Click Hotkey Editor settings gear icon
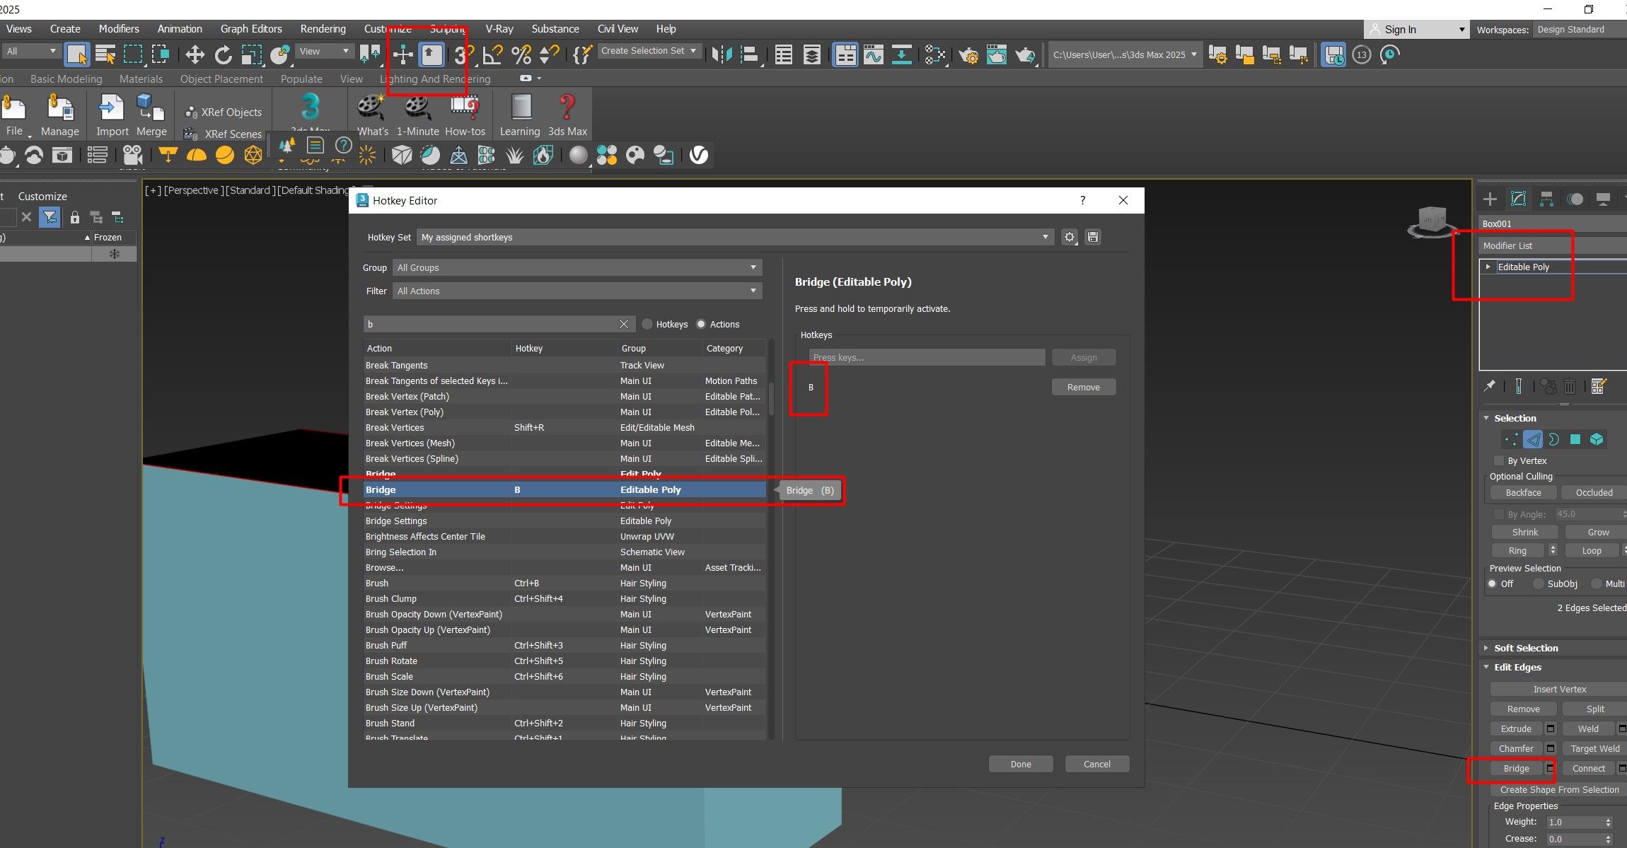This screenshot has height=848, width=1627. click(1070, 237)
